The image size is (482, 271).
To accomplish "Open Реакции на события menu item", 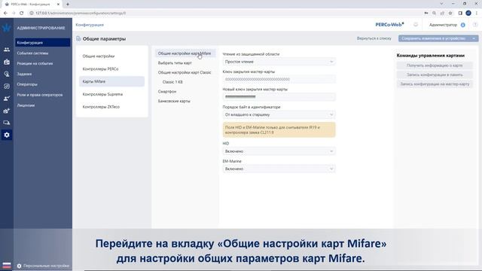I will click(35, 63).
